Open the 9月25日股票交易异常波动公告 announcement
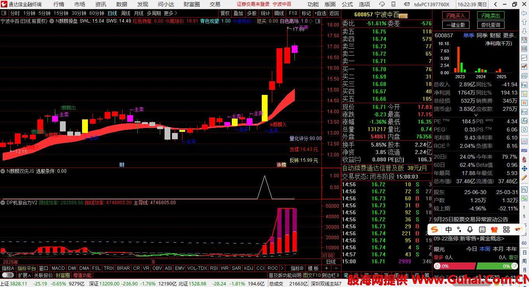Viewport: 529px width, 287px height. click(473, 219)
